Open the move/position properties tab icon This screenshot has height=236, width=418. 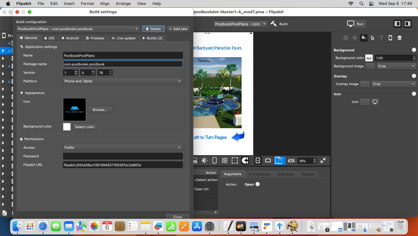355,38
